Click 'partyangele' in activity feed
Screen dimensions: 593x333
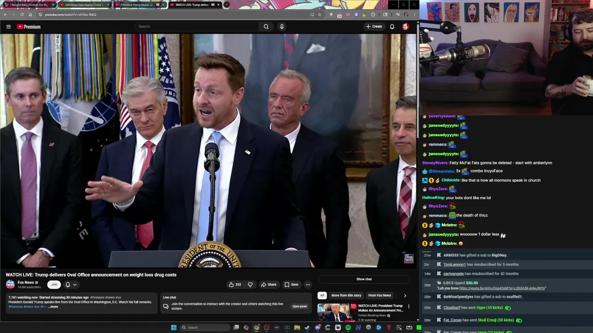(x=454, y=273)
